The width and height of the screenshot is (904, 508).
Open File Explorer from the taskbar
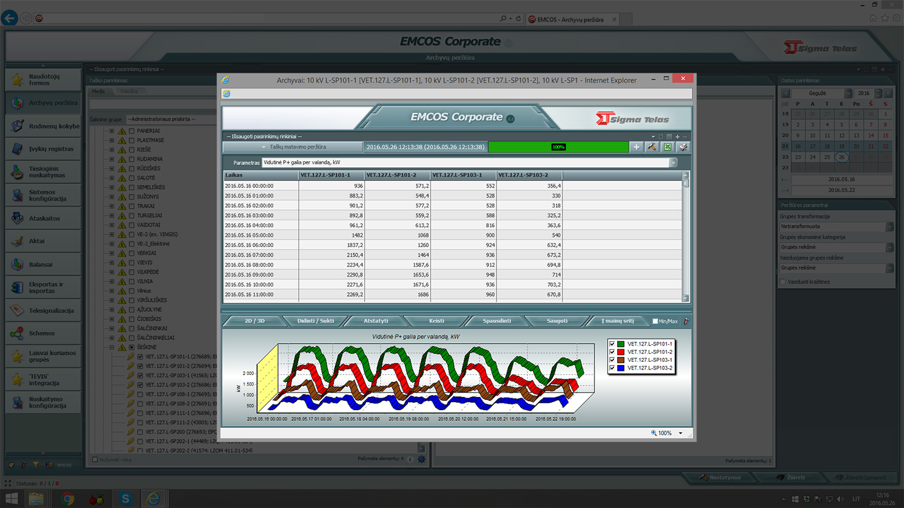pyautogui.click(x=36, y=499)
